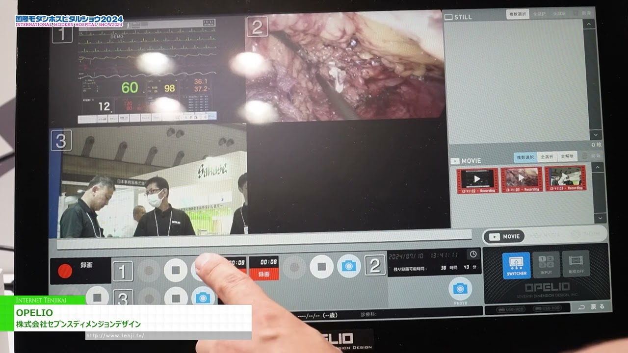This screenshot has height=353, width=628.
Task: Open the INPUT layout selector
Action: [546, 265]
